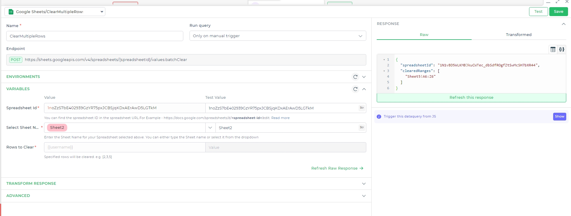Click the RESPONSE panel heading
The height and width of the screenshot is (216, 571).
pyautogui.click(x=388, y=24)
